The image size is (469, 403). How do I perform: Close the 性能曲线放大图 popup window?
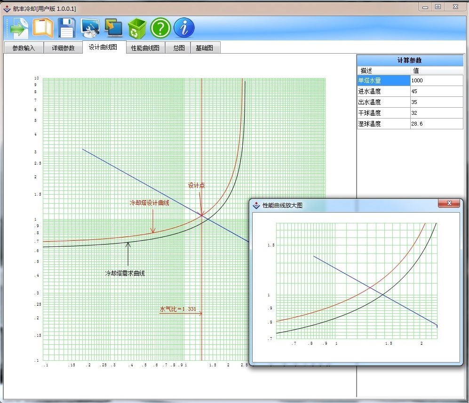click(449, 203)
